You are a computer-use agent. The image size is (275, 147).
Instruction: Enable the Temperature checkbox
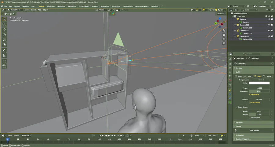click(251, 80)
